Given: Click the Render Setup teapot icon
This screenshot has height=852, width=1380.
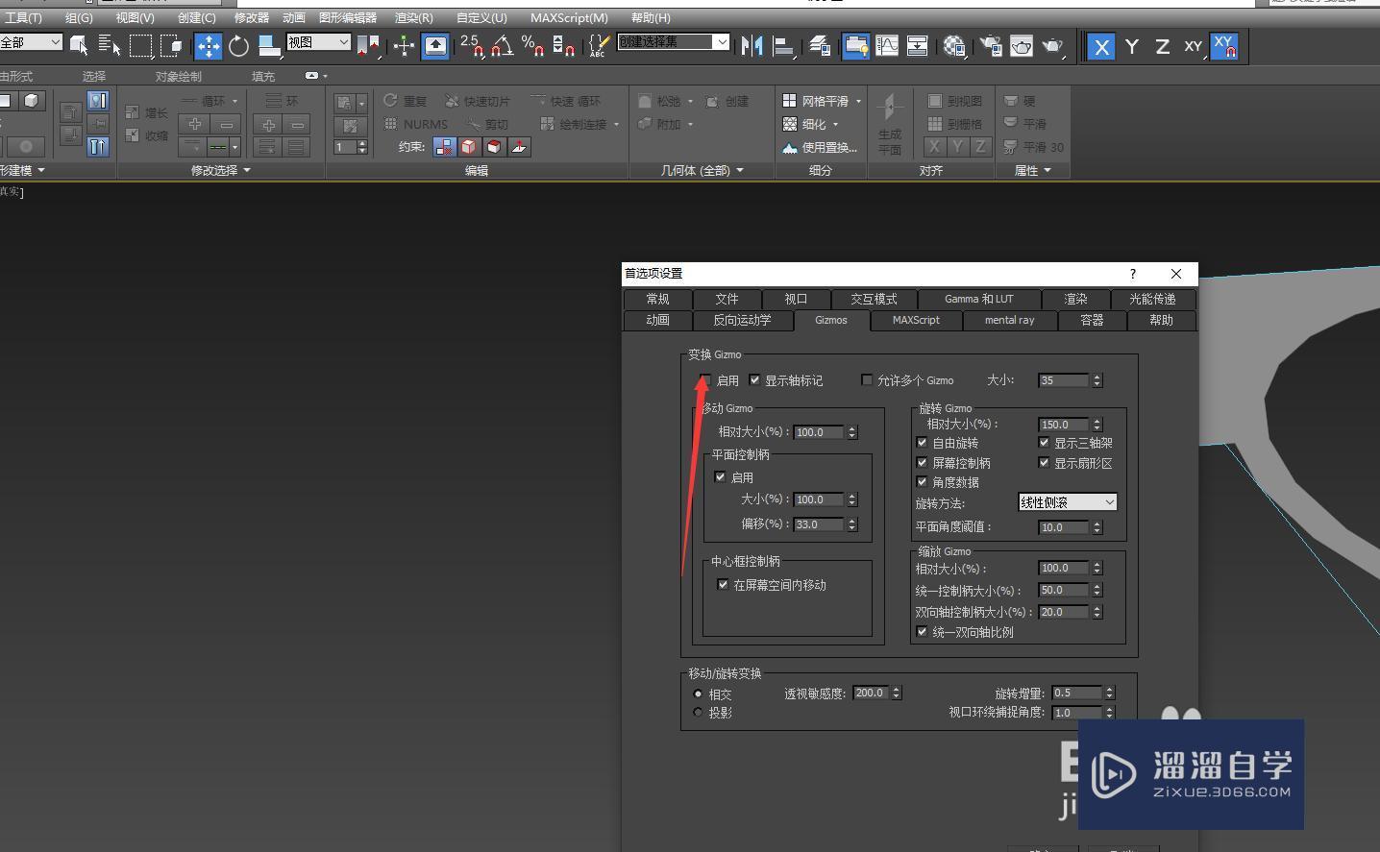Looking at the screenshot, I should 990,46.
